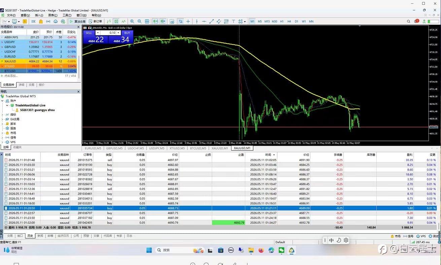Click 点击添加 to add symbol

(x=11, y=76)
